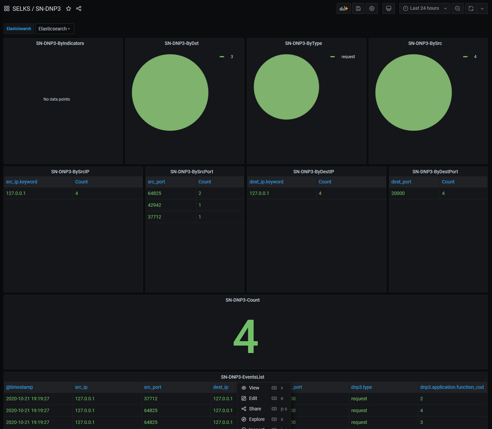
Task: Select Explore in the panel menu
Action: pos(257,419)
